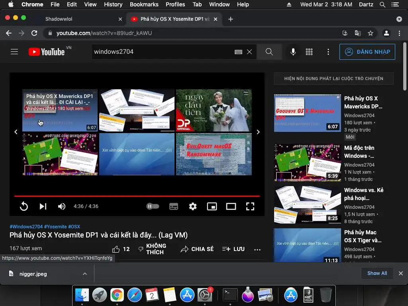Image resolution: width=408 pixels, height=306 pixels.
Task: Open sidebar Mã độc trên Windows thumbnail
Action: 307,163
